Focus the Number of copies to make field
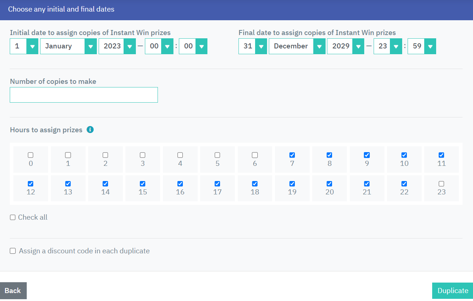 84,95
